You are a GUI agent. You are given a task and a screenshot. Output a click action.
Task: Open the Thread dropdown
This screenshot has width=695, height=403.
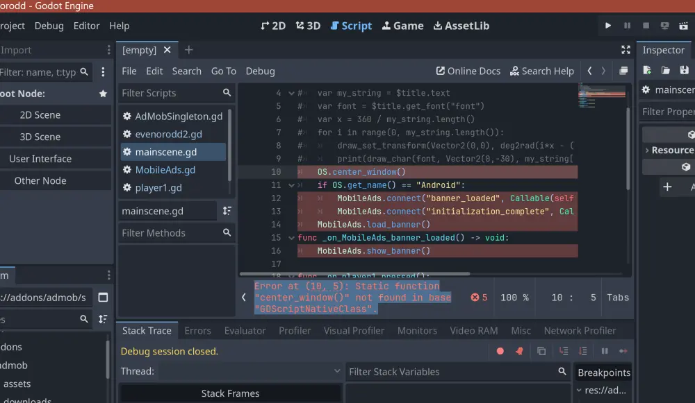[250, 370]
